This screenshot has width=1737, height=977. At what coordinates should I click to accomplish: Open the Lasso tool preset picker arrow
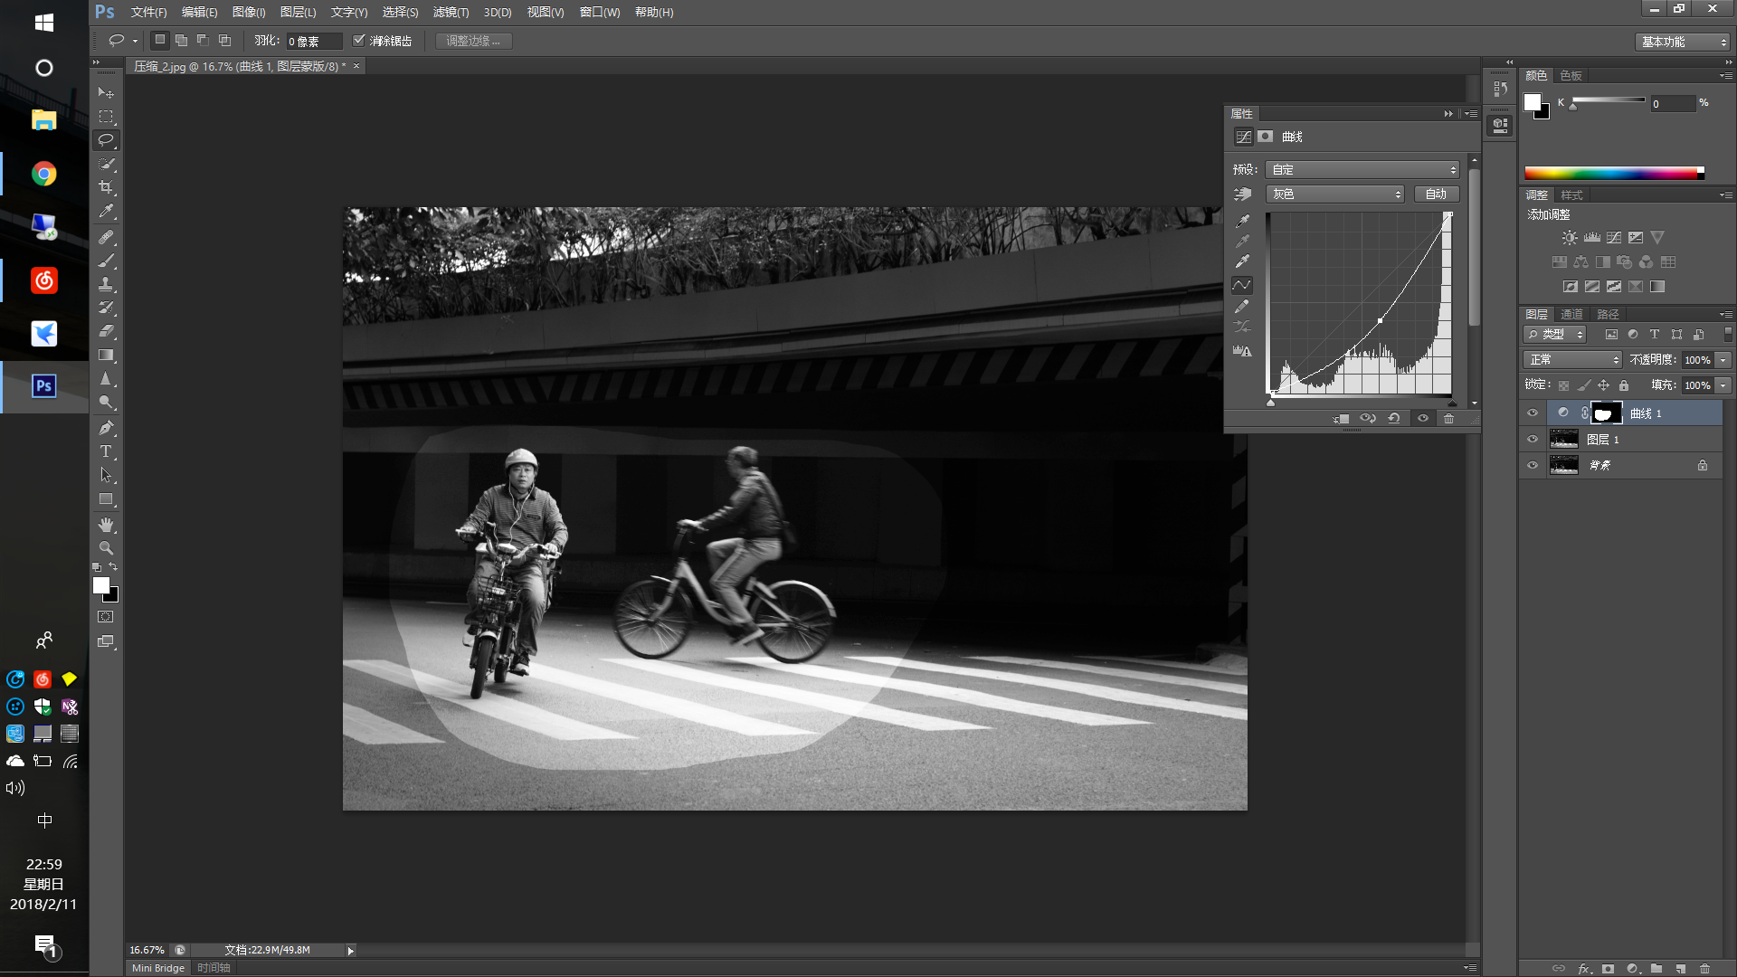coord(135,41)
